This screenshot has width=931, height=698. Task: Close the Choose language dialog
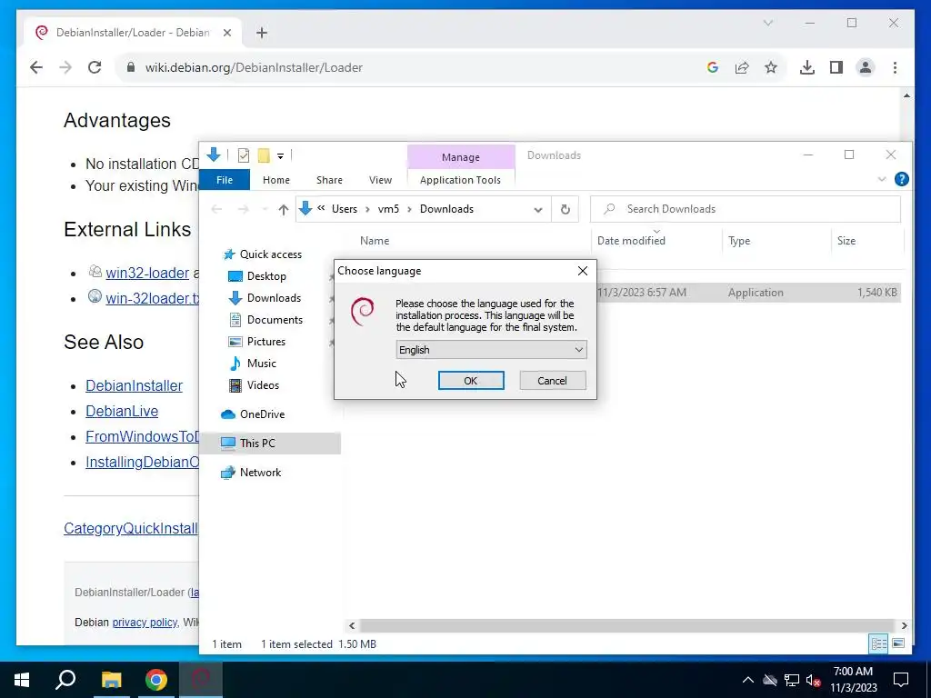583,271
